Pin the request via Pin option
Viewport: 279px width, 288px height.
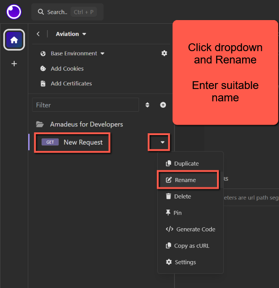[x=177, y=213]
